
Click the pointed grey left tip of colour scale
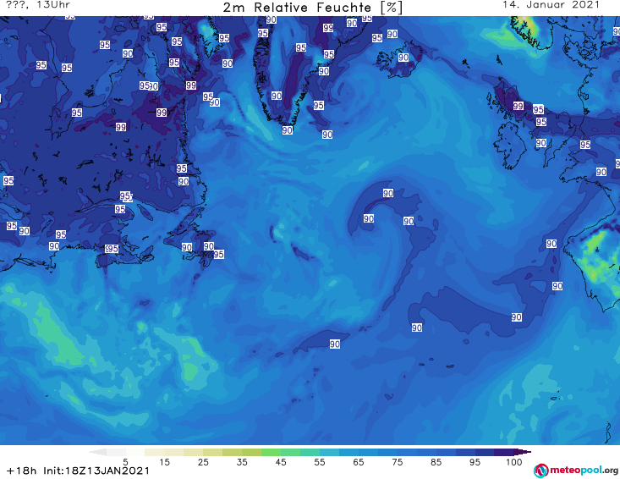pyautogui.click(x=97, y=452)
